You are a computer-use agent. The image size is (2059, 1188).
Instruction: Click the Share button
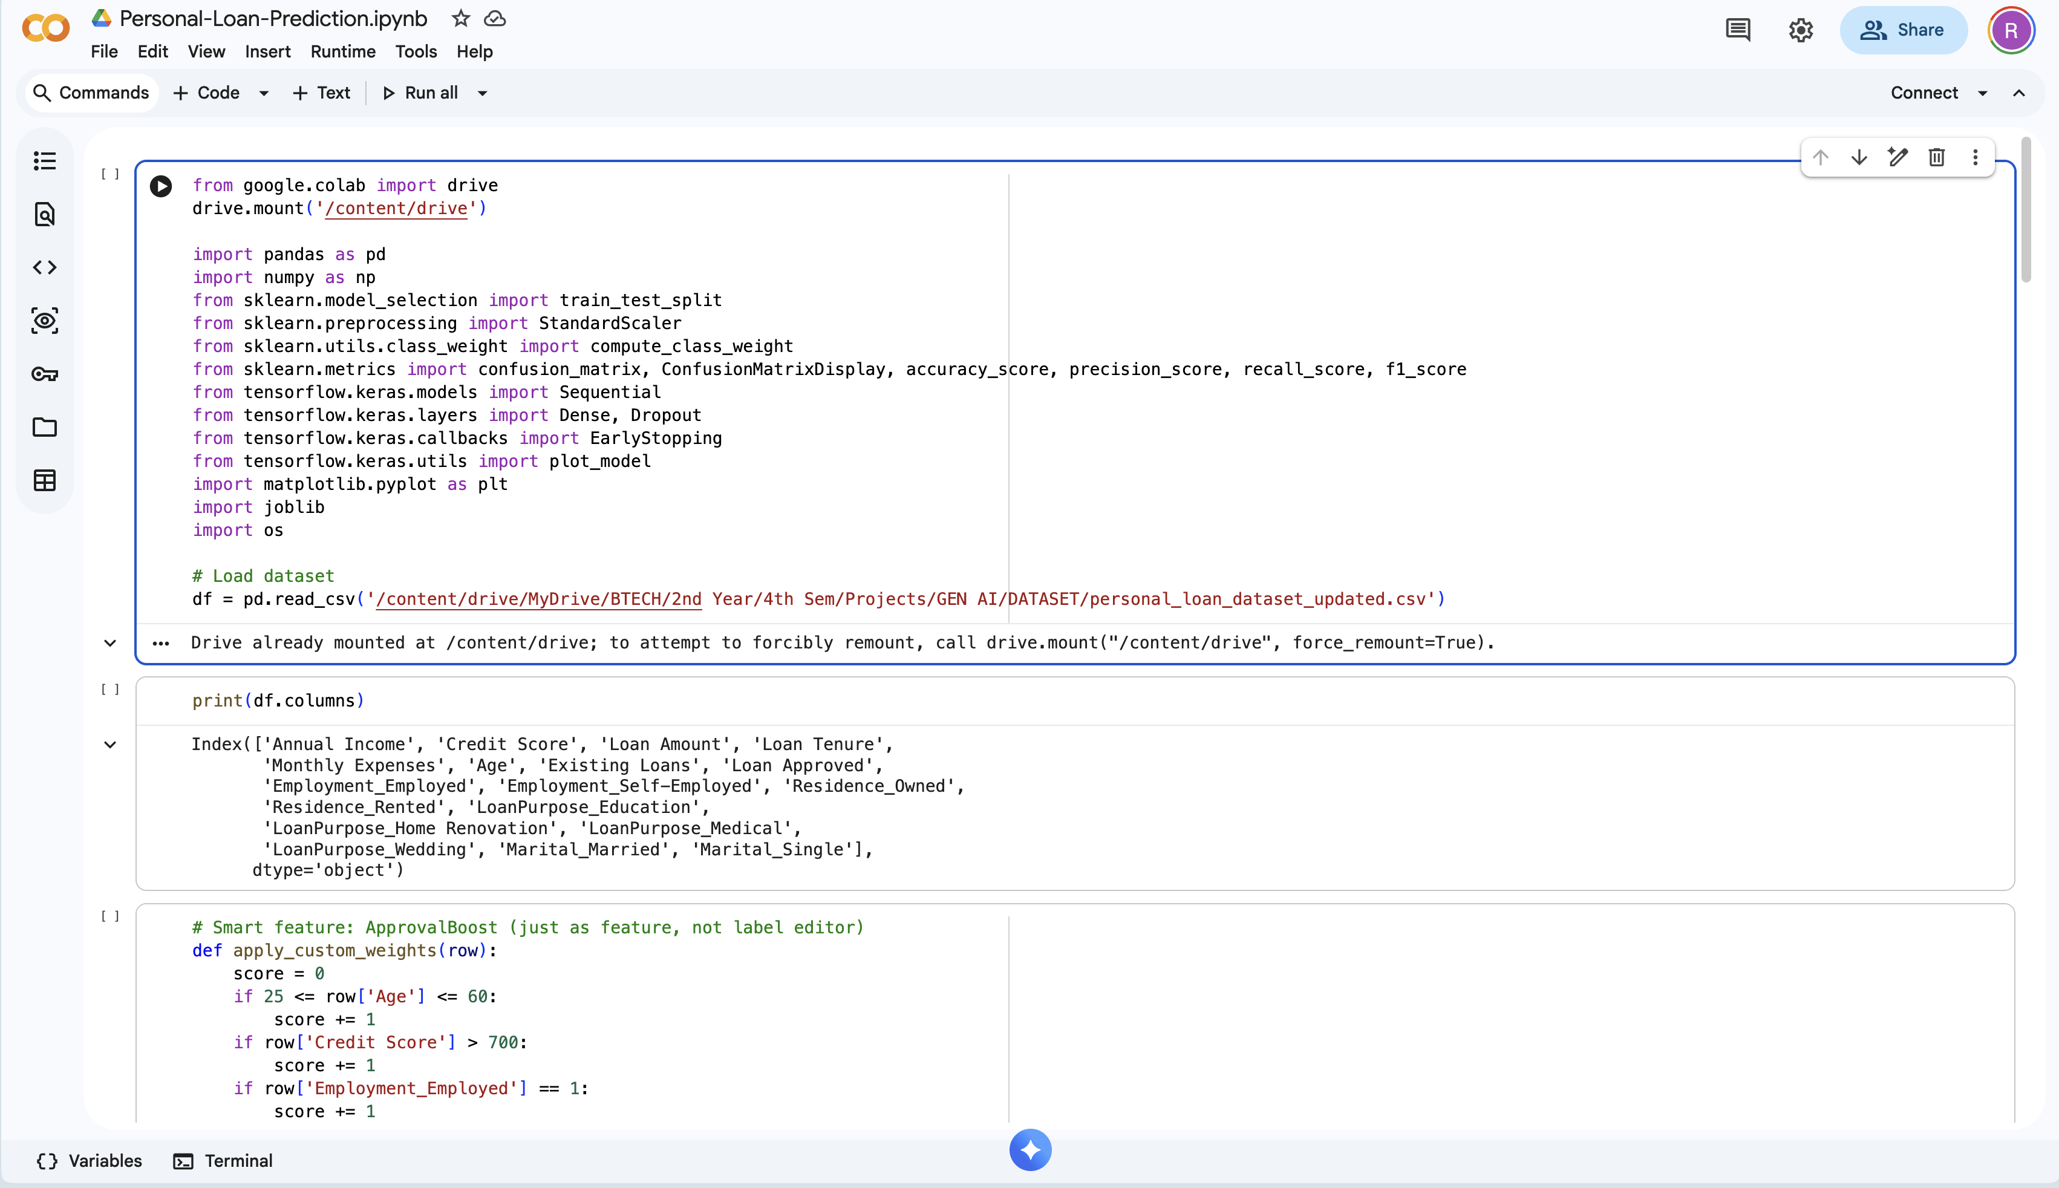coord(1902,30)
